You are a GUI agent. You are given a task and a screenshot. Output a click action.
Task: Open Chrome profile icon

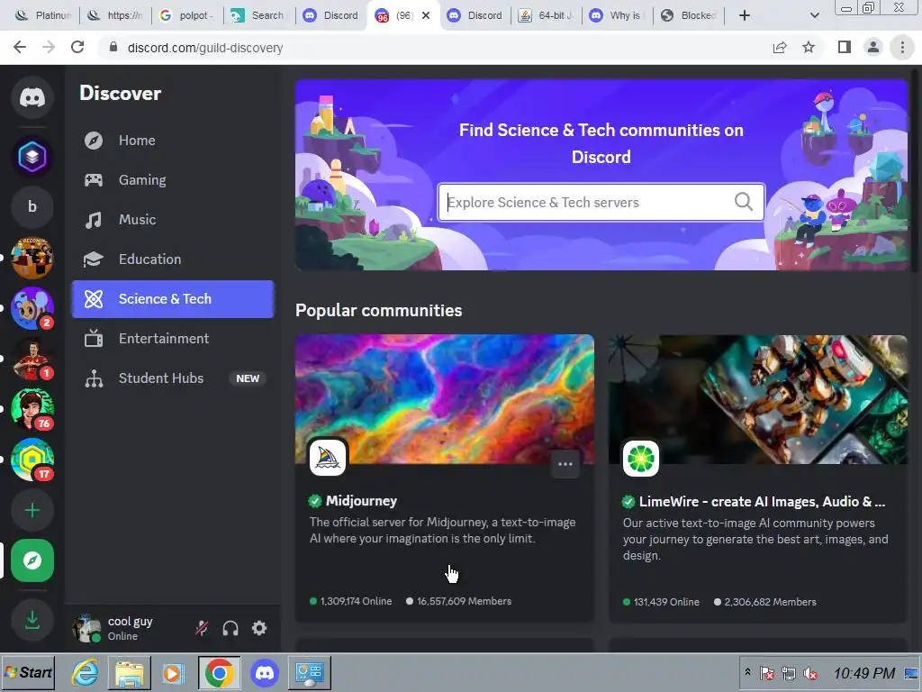873,47
